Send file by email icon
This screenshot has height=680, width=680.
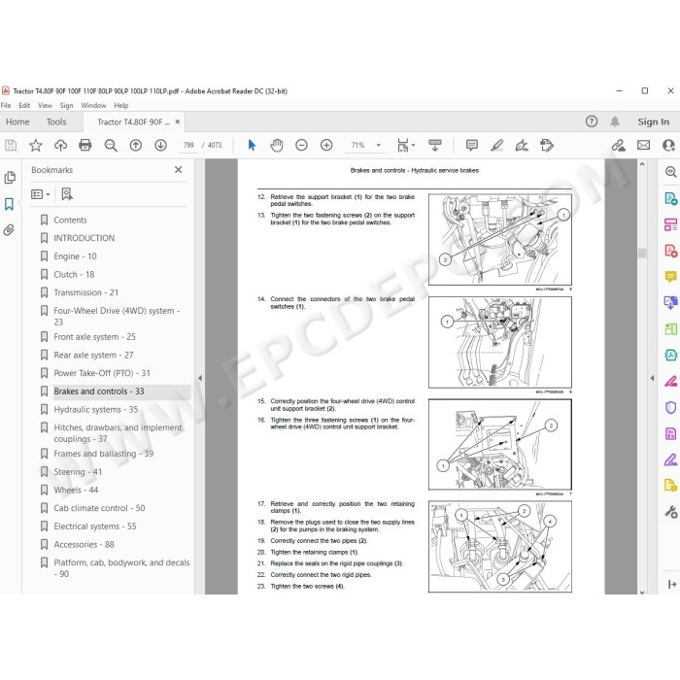643,146
